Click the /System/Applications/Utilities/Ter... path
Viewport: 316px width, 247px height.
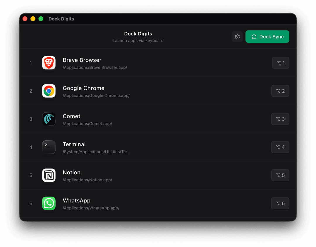click(x=97, y=151)
